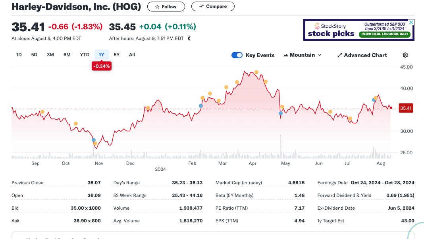Open chart settings gear icon
Viewport: 424px width, 239px height.
tap(405, 55)
